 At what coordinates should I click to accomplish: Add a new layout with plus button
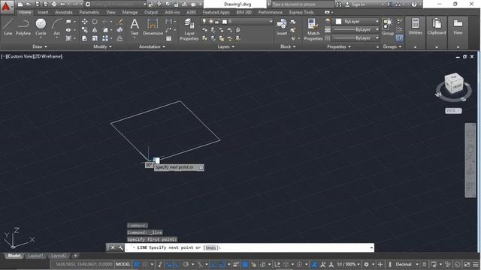click(75, 256)
